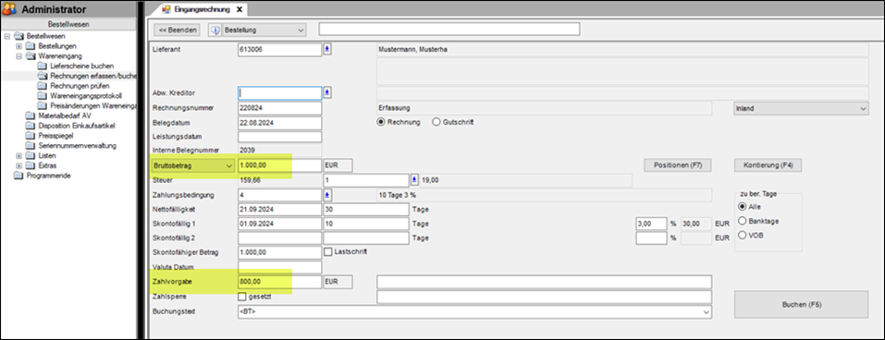This screenshot has height=340, width=885.
Task: Open Lieferscheine buchen tree item
Action: (x=81, y=66)
